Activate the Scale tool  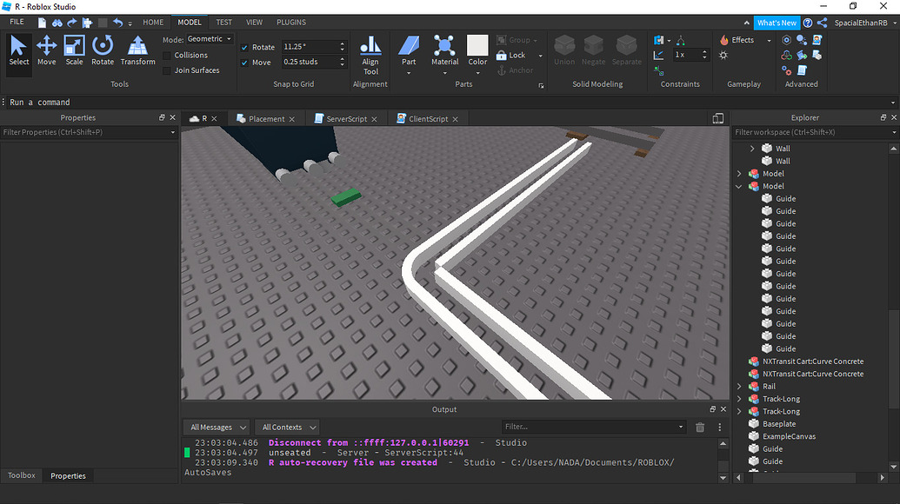tap(74, 50)
